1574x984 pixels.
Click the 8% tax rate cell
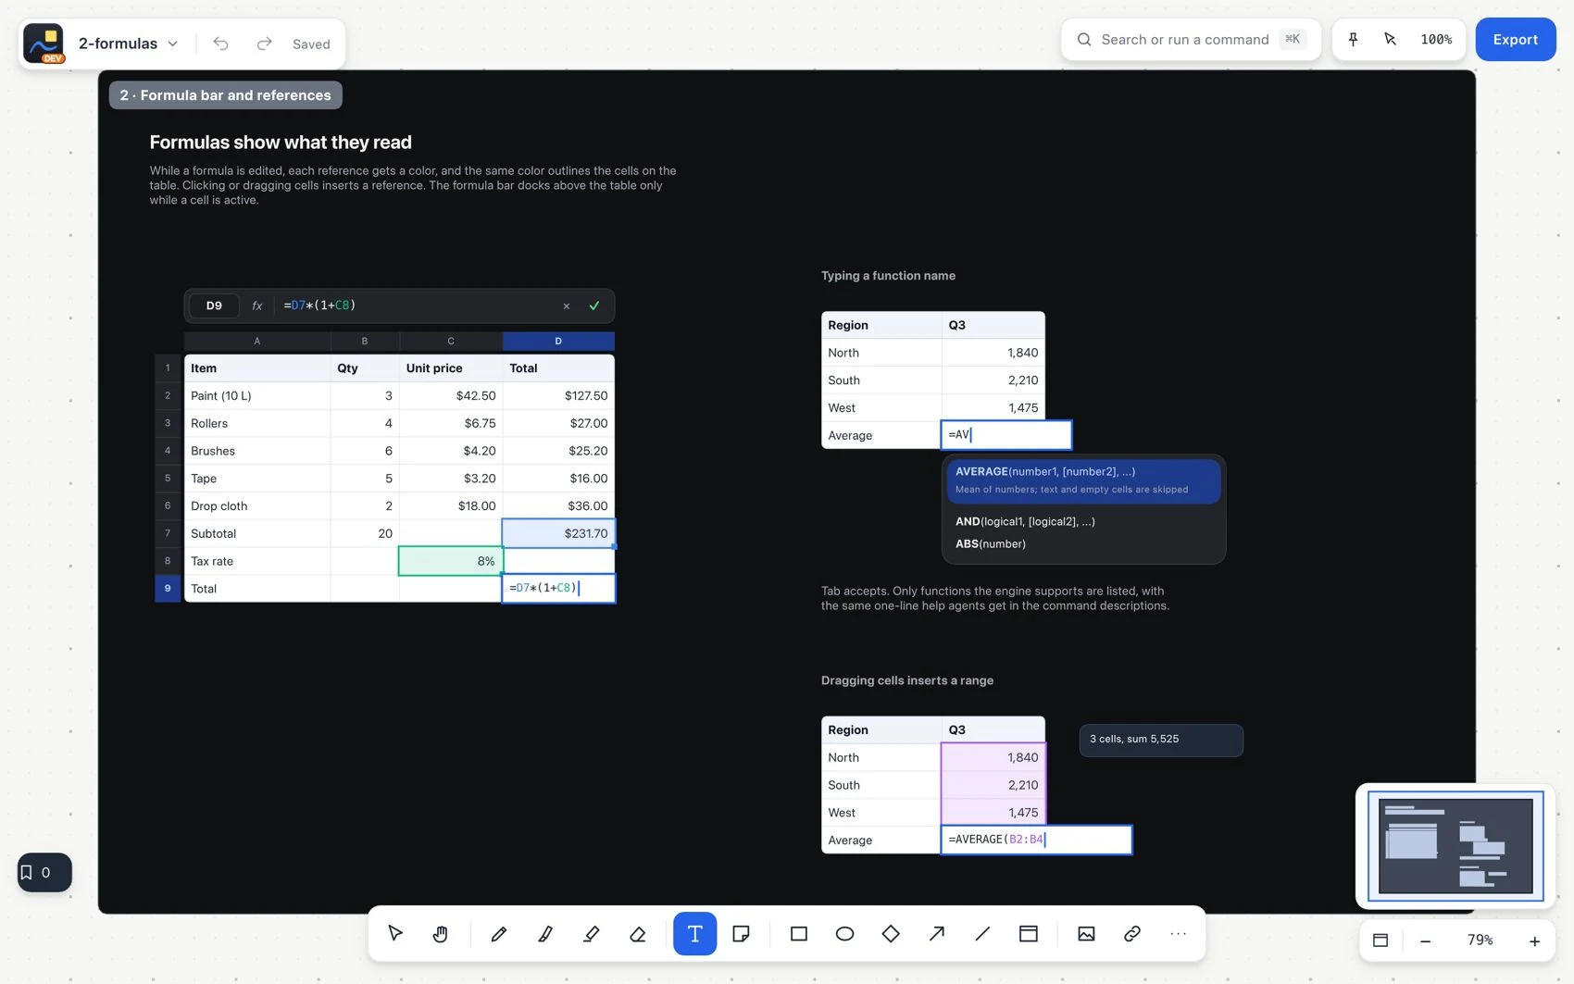pyautogui.click(x=451, y=561)
